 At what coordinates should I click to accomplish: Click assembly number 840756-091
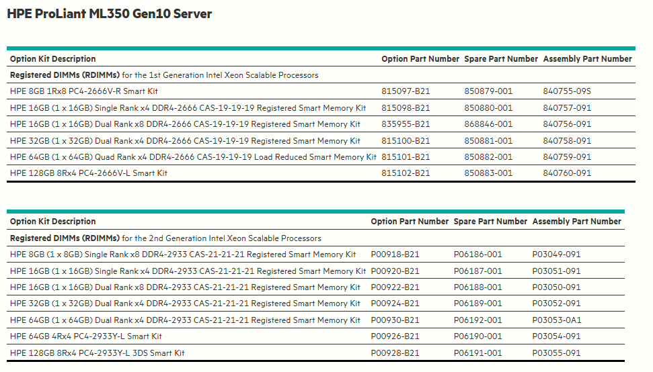coord(567,124)
